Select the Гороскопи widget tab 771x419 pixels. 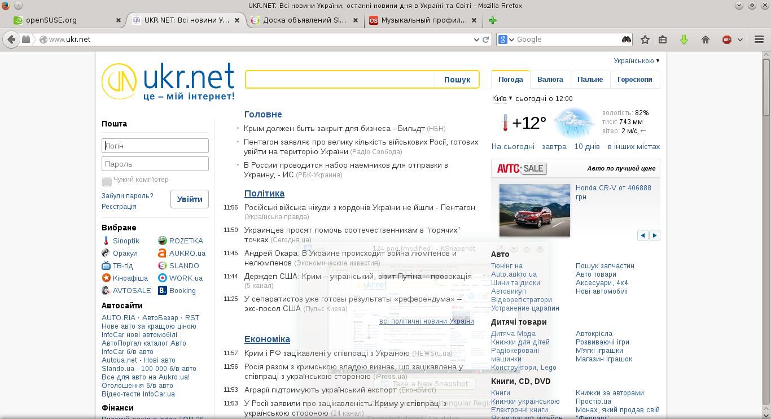pos(635,80)
